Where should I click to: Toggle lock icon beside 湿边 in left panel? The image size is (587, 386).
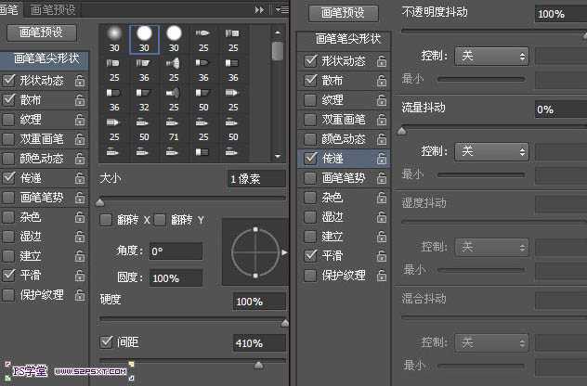(80, 237)
